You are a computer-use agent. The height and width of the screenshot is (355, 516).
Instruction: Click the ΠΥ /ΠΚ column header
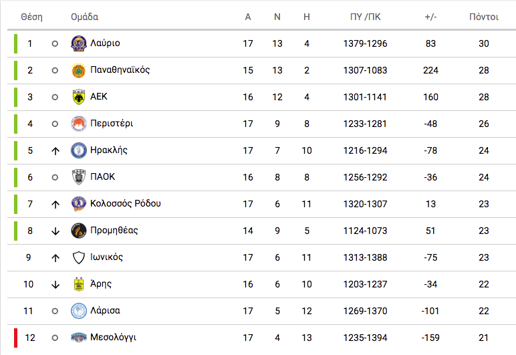click(x=366, y=17)
